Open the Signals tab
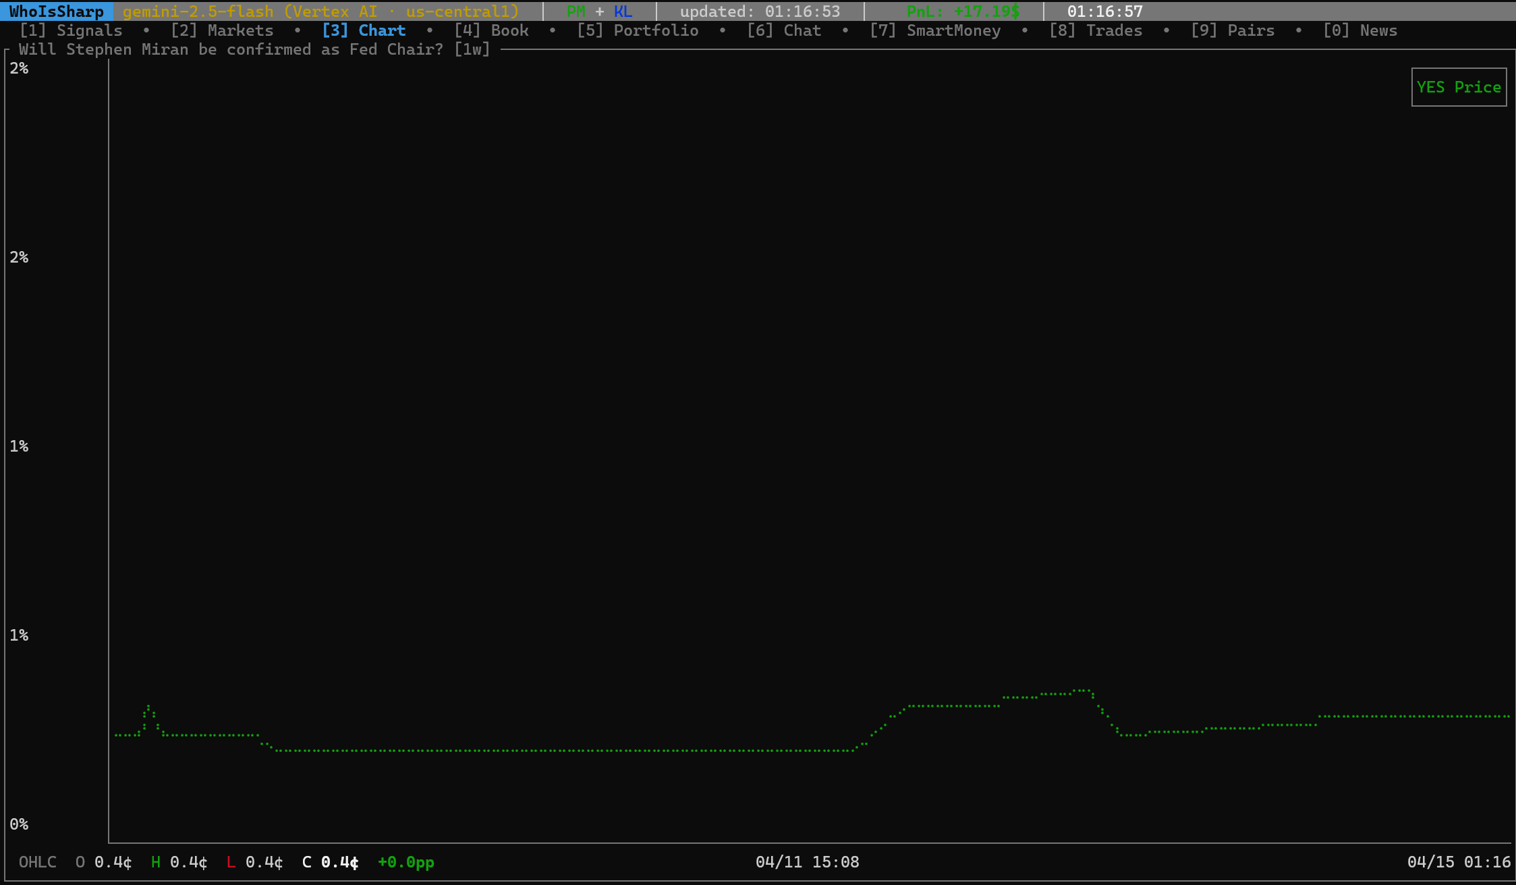Viewport: 1516px width, 885px height. tap(71, 30)
